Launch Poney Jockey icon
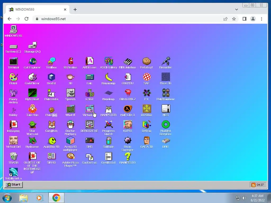 click(x=13, y=93)
